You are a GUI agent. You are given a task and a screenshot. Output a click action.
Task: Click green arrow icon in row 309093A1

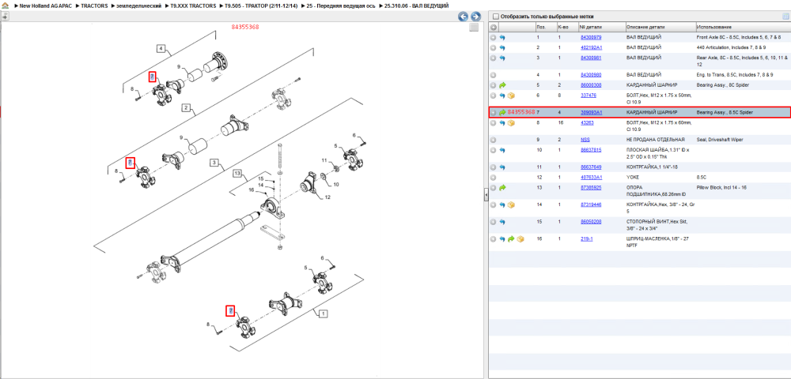(502, 112)
